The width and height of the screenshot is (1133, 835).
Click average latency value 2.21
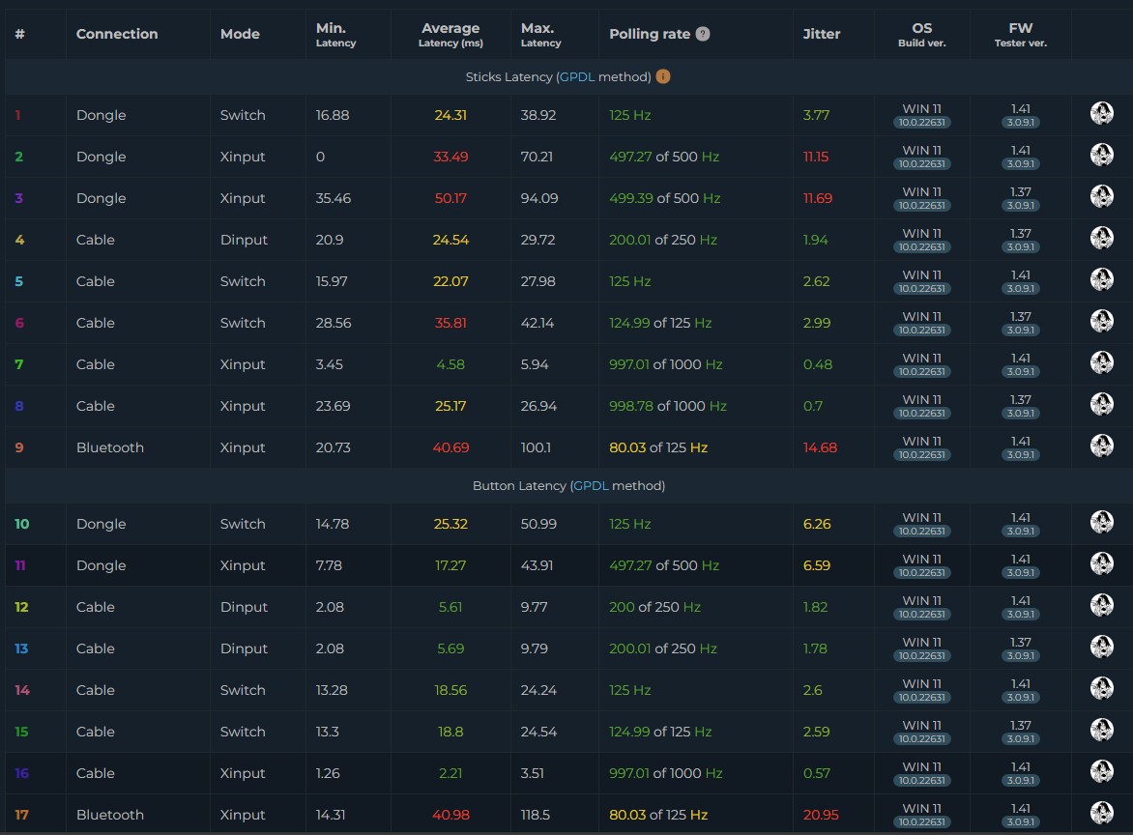point(450,773)
